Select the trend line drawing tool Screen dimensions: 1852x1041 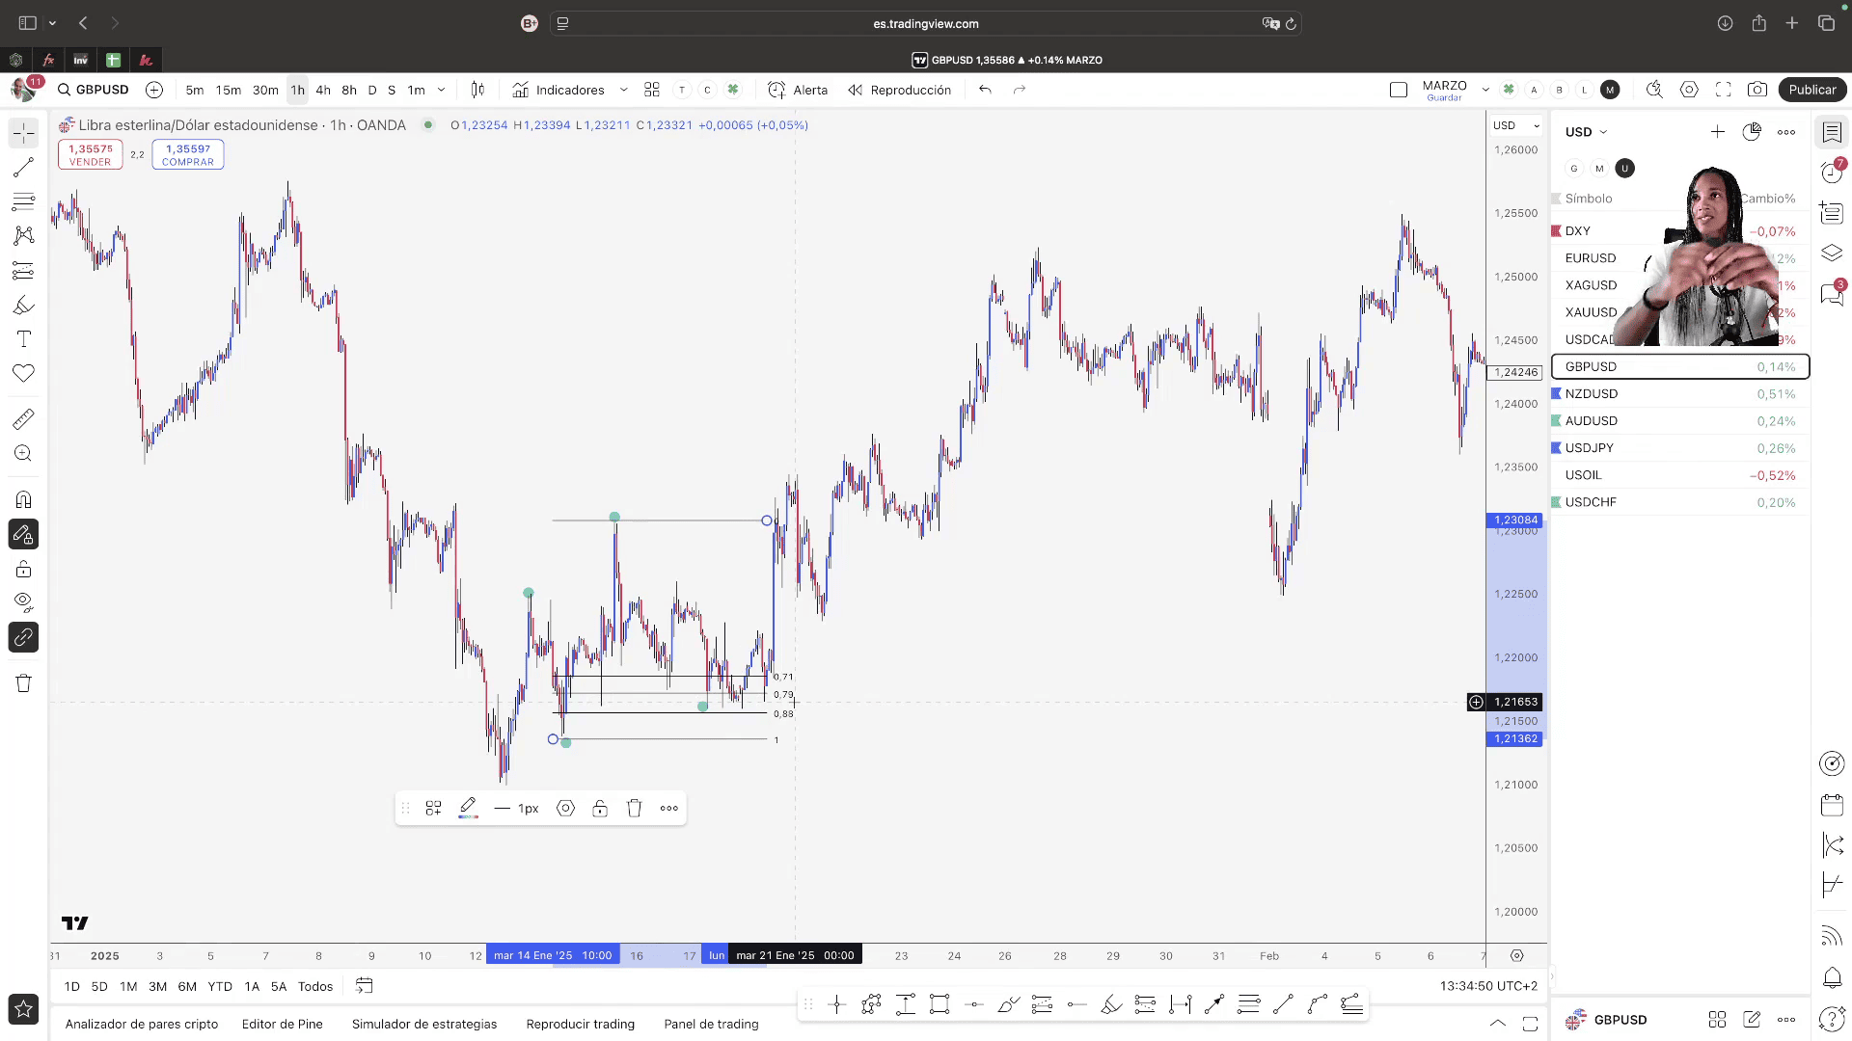click(x=23, y=168)
